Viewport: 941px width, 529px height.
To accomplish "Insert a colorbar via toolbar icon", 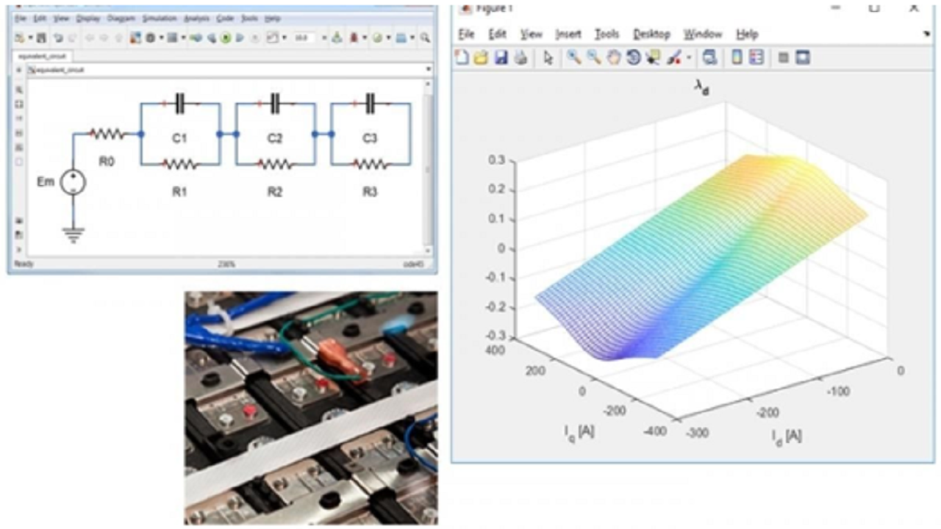I will tap(737, 57).
